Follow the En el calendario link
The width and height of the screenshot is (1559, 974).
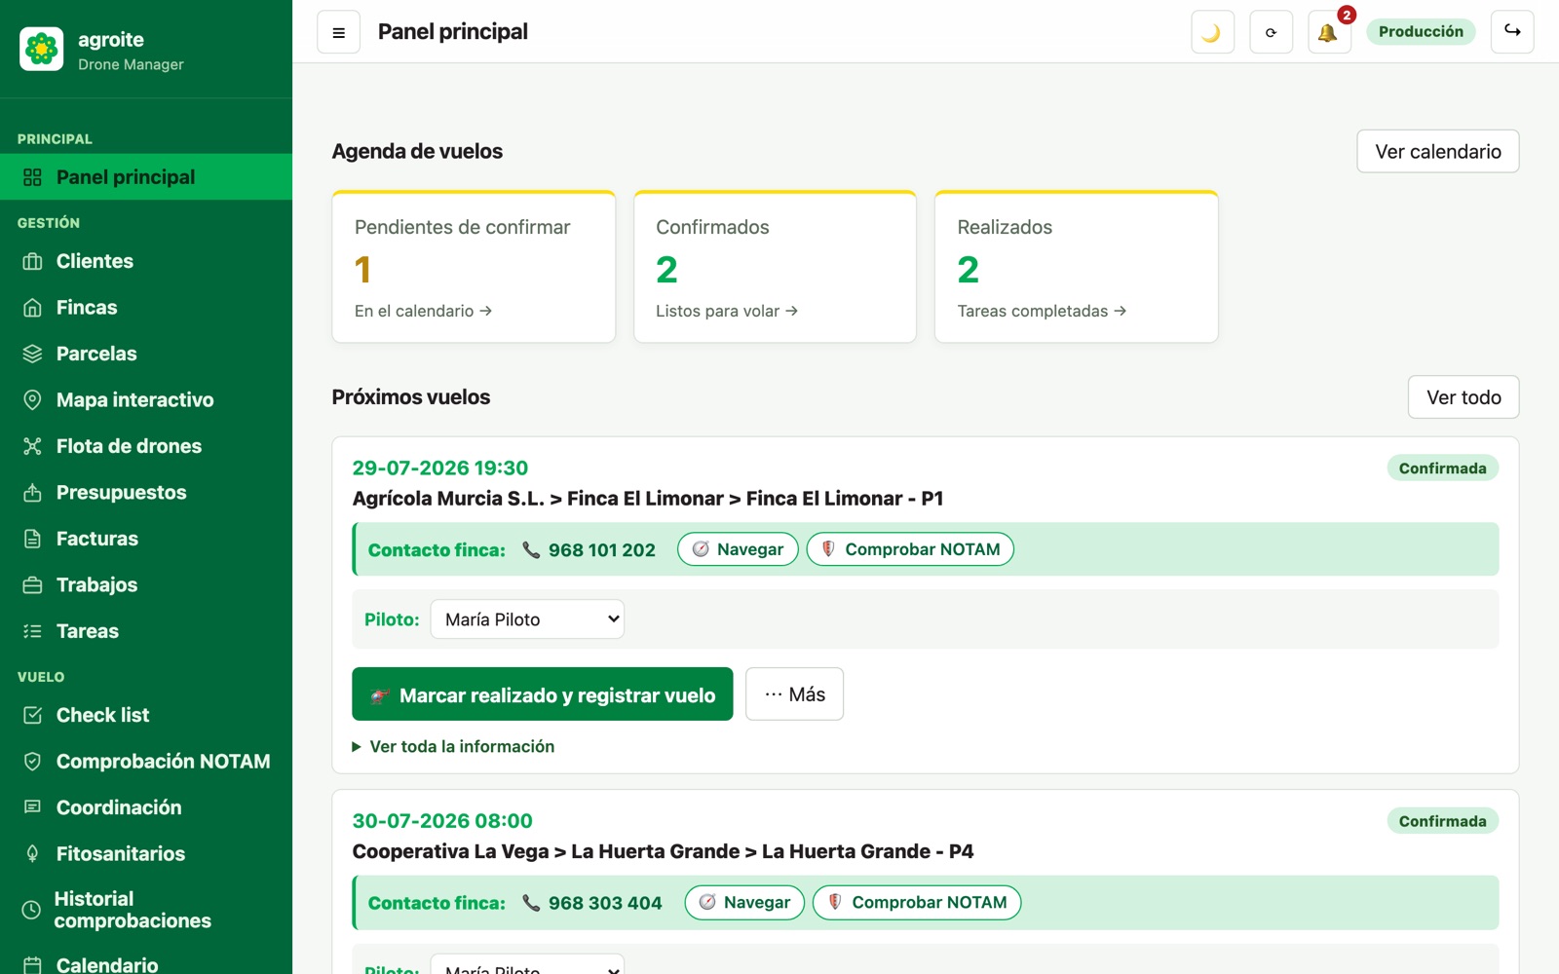(423, 311)
